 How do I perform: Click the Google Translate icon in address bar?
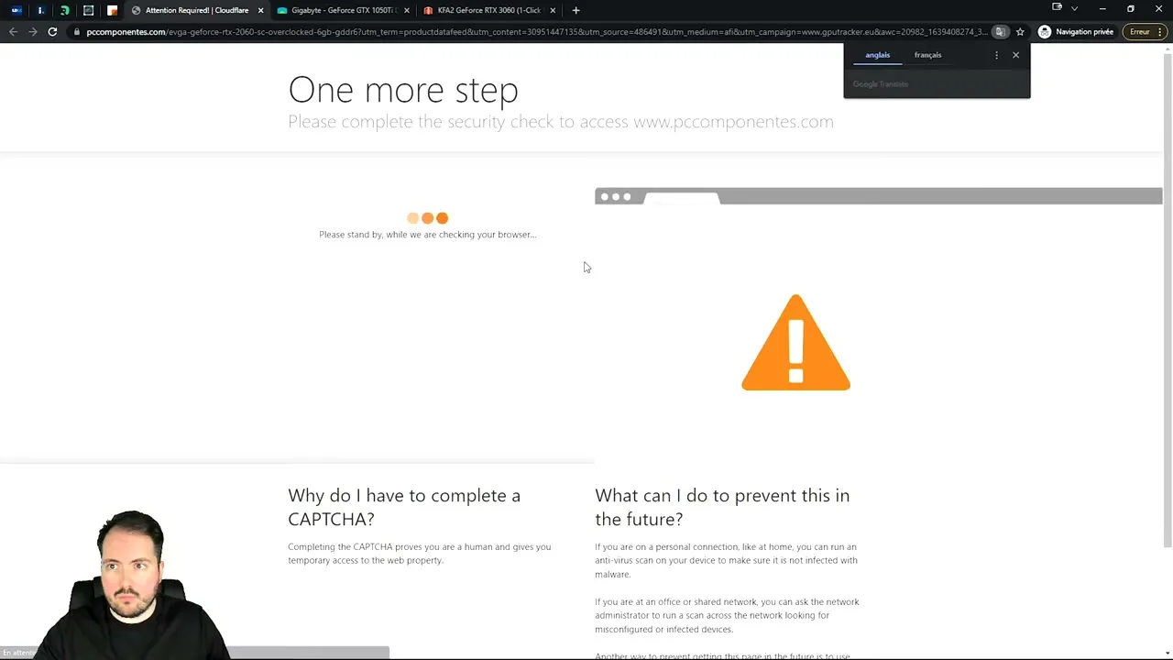tap(1001, 32)
